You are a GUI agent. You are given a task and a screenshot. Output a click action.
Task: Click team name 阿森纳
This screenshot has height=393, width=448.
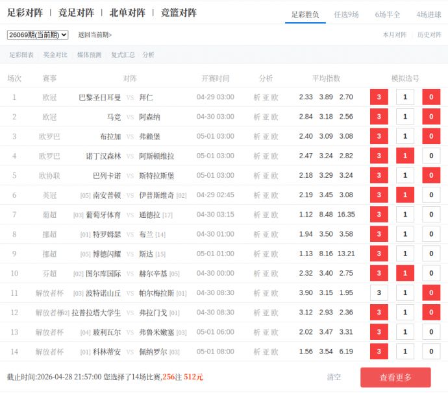point(149,117)
